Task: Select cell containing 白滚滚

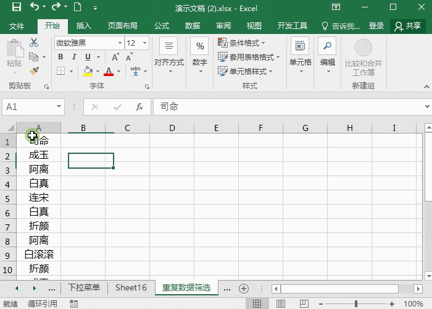Action: (39, 255)
